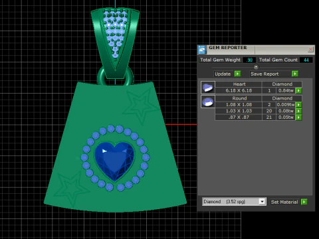319x239 pixels.
Task: Click the green arrow next to Save Report
Action: (295, 74)
